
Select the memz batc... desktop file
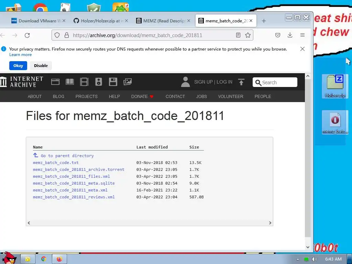tap(335, 123)
